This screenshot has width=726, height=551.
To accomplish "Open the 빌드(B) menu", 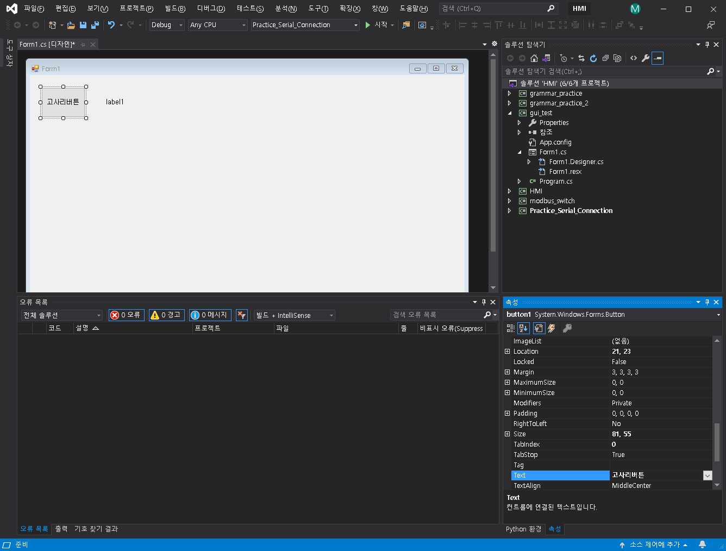I will pyautogui.click(x=175, y=9).
